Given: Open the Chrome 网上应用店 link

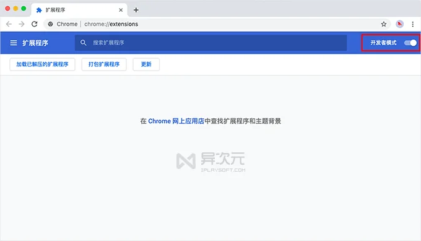Looking at the screenshot, I should point(176,121).
